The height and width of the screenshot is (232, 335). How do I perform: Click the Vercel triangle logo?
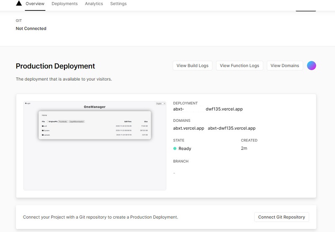[x=19, y=3]
